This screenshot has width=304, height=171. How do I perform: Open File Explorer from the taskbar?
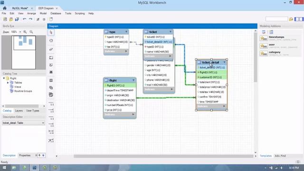coord(14,168)
